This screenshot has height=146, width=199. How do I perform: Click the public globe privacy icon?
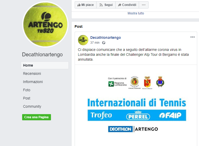click(104, 43)
